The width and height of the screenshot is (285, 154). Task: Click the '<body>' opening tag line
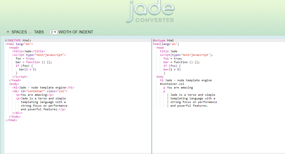pyautogui.click(x=14, y=84)
